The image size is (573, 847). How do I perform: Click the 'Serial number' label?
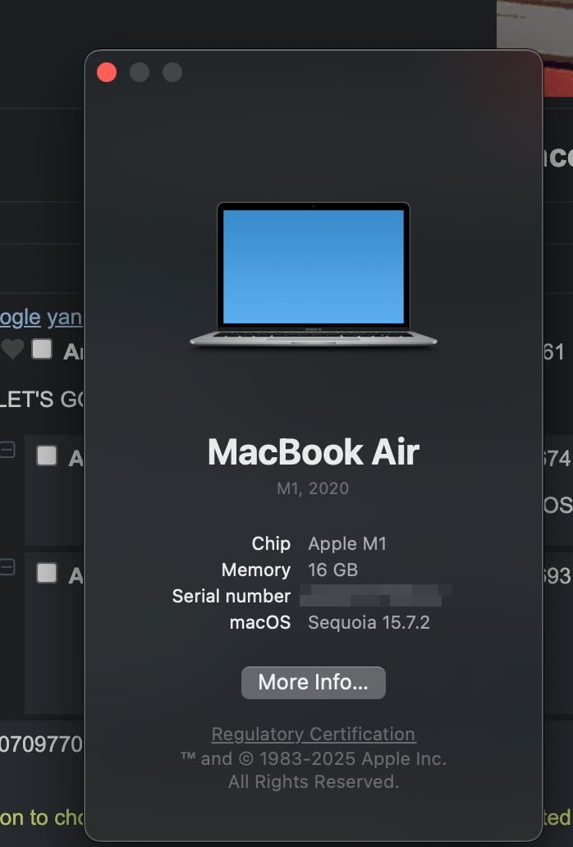pyautogui.click(x=231, y=596)
